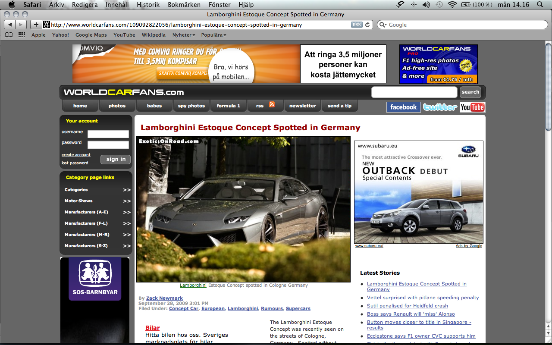Open the Innehåll menu
Viewport: 552px width, 345px height.
click(117, 5)
